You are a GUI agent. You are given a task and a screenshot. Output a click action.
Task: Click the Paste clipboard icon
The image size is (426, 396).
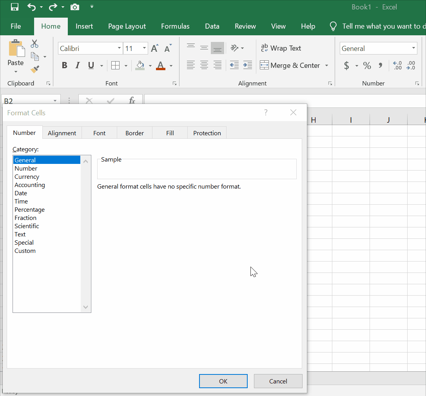pyautogui.click(x=16, y=48)
